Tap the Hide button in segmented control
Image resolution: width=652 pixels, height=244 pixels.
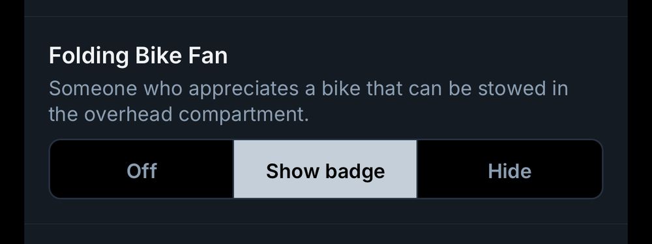[509, 169]
